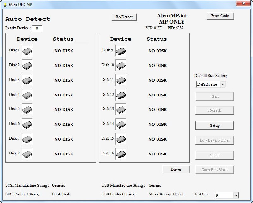Select the Disk 14 device icon

tap(120, 124)
